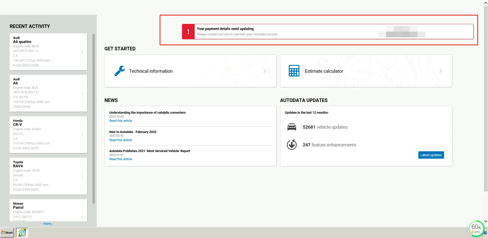Click the download icon beside feature enhancements
Screen dimensions: 488x238
point(292,144)
